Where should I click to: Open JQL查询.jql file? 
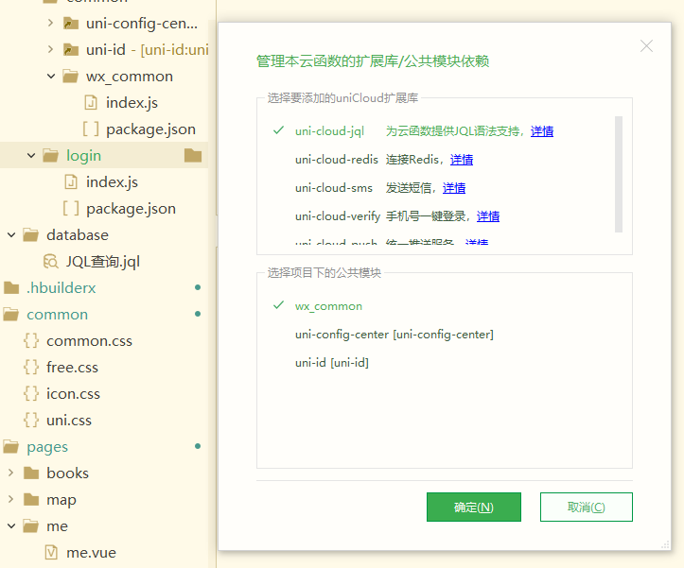pyautogui.click(x=103, y=262)
